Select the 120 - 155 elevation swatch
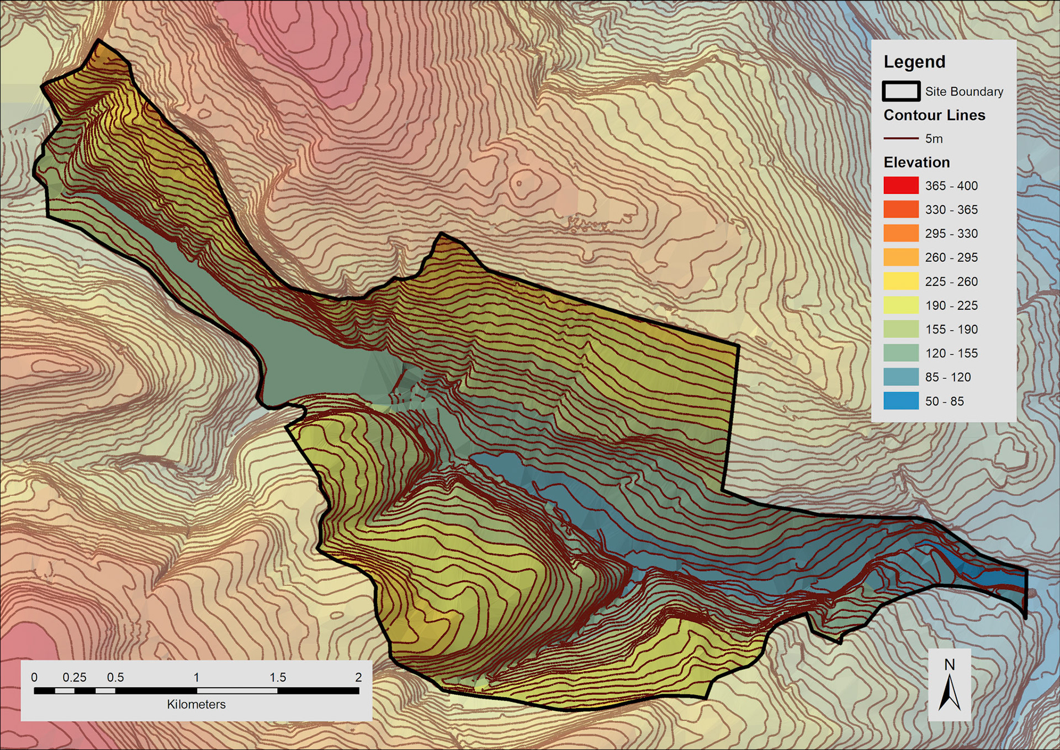The image size is (1060, 750). coord(901,353)
